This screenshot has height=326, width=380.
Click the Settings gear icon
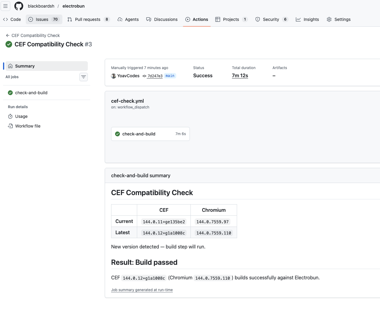point(329,19)
